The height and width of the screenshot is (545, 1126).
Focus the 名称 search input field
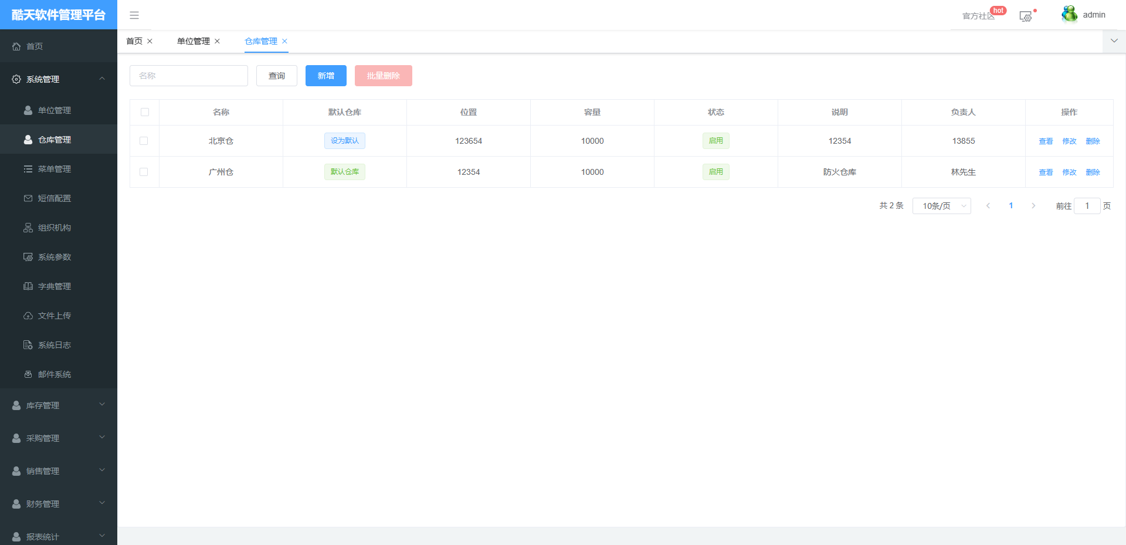pos(189,76)
